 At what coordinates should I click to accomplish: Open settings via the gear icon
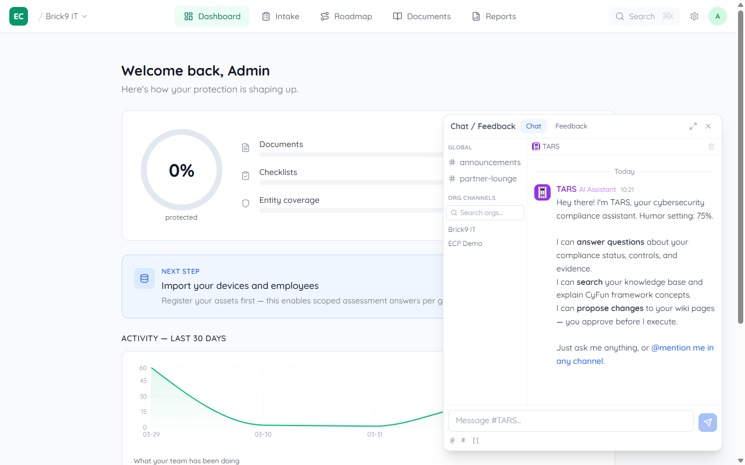pyautogui.click(x=694, y=16)
